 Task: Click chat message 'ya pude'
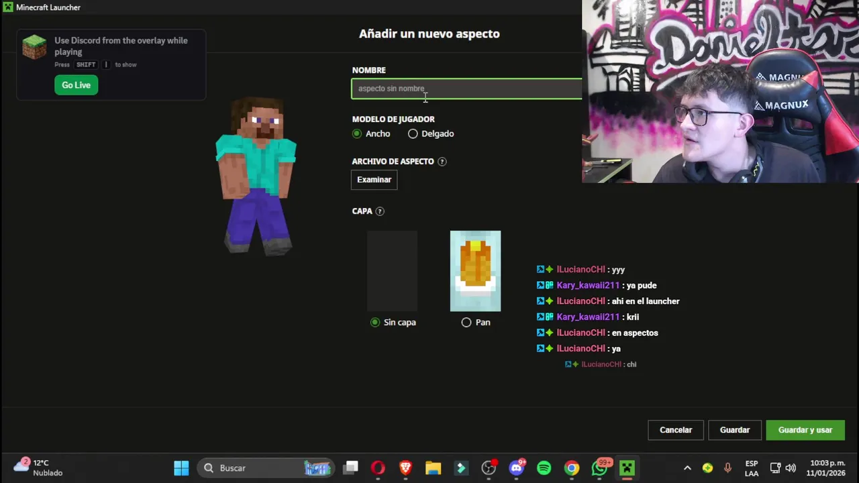pos(642,286)
